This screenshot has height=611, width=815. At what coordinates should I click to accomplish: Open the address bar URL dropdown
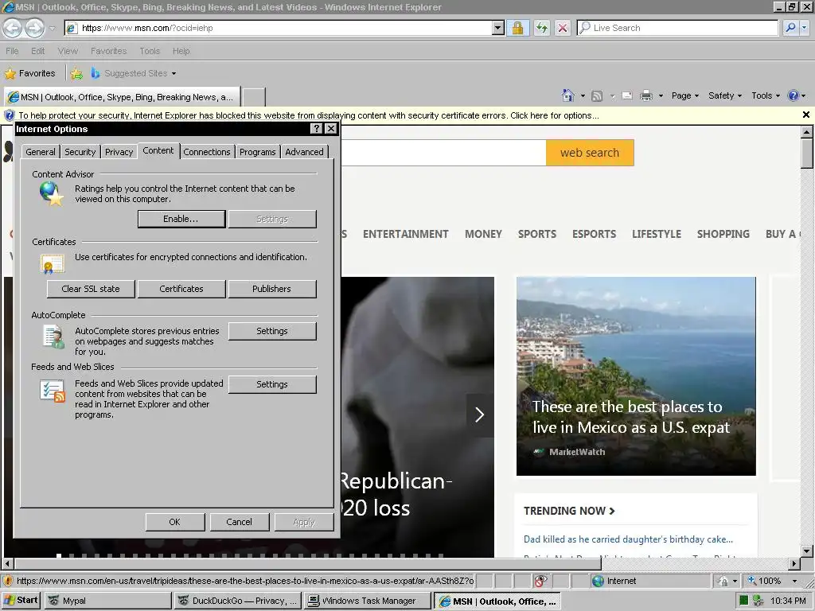pos(498,28)
